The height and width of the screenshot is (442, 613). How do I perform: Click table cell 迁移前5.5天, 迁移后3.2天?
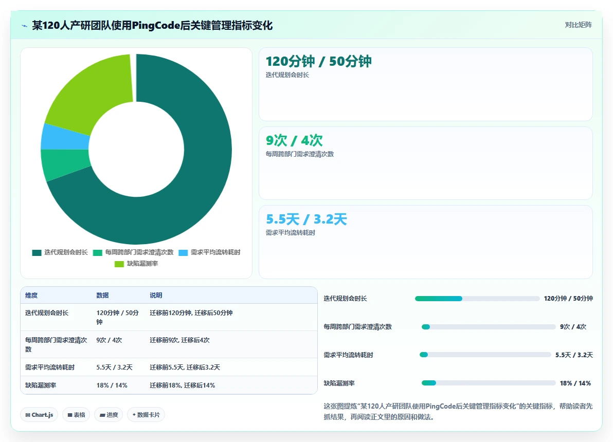(x=185, y=367)
